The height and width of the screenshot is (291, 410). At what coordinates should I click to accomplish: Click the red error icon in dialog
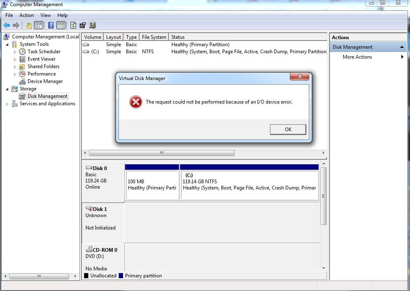pyautogui.click(x=136, y=102)
